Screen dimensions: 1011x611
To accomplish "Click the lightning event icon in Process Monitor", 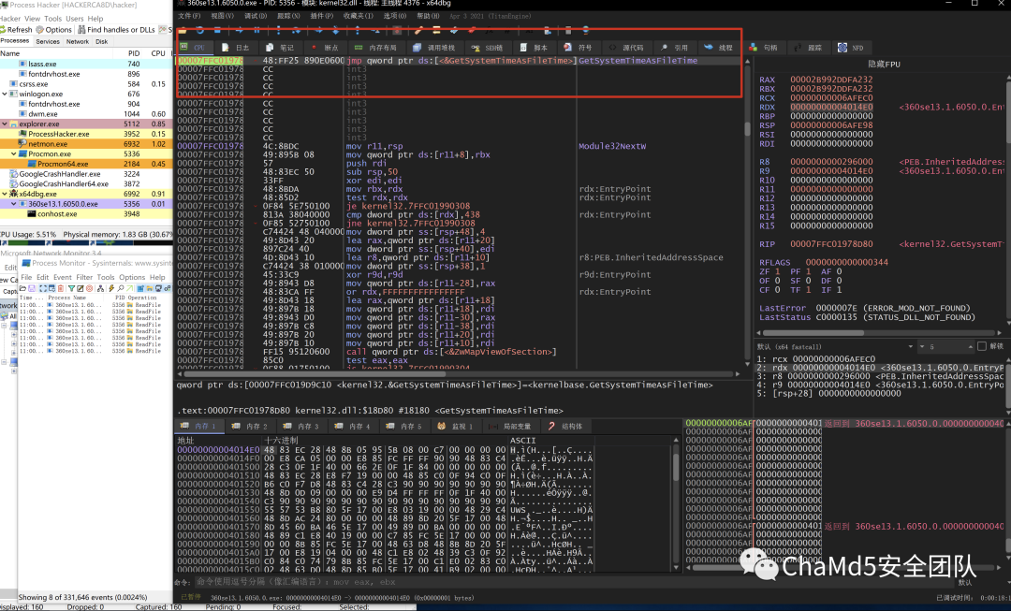I will click(x=111, y=288).
